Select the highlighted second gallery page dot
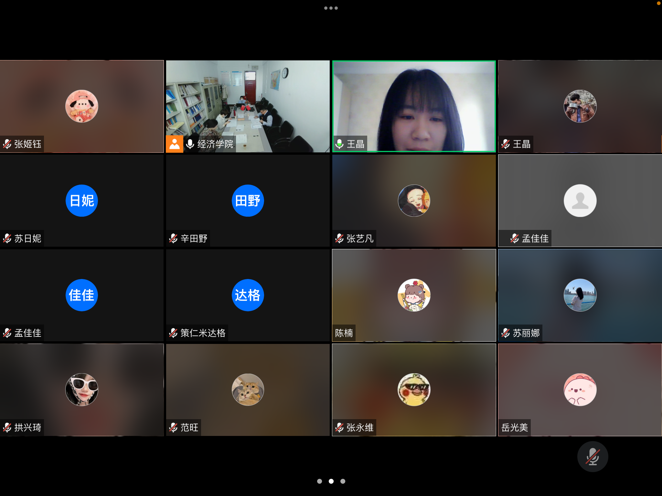Image resolution: width=662 pixels, height=496 pixels. point(331,481)
